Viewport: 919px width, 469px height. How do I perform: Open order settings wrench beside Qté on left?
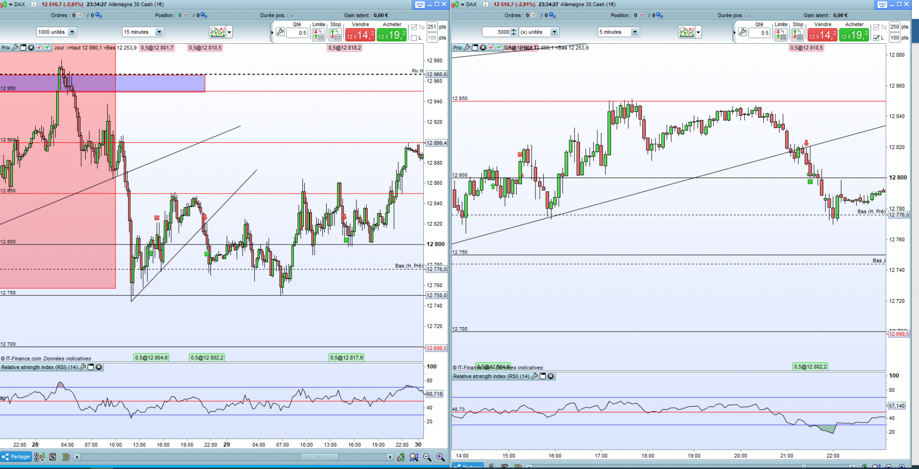[280, 32]
